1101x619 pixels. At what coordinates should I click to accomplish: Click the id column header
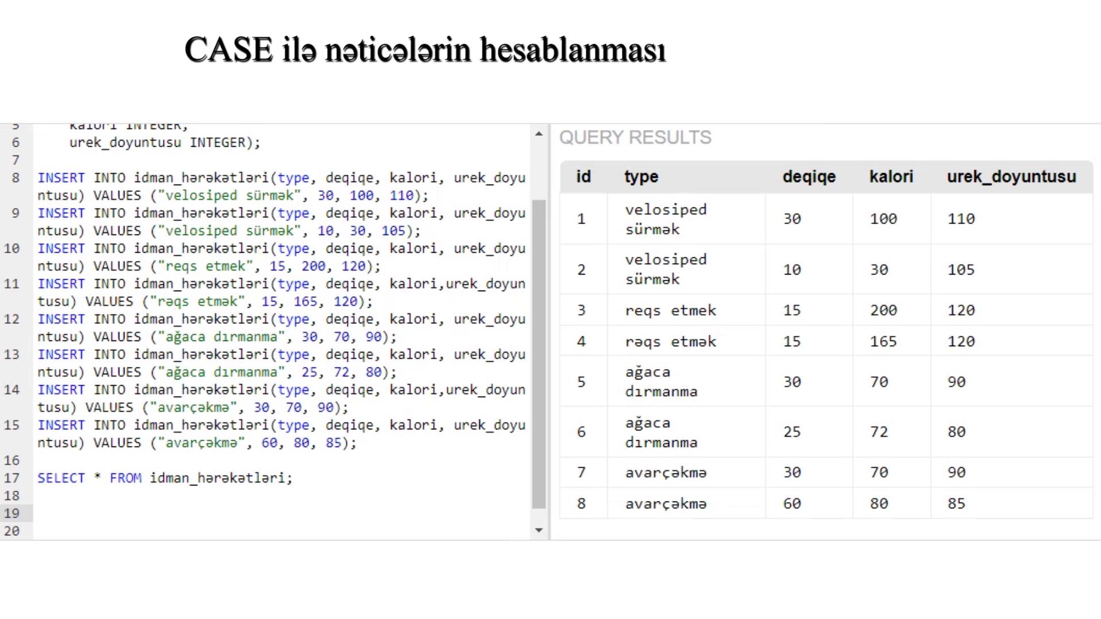tap(583, 177)
